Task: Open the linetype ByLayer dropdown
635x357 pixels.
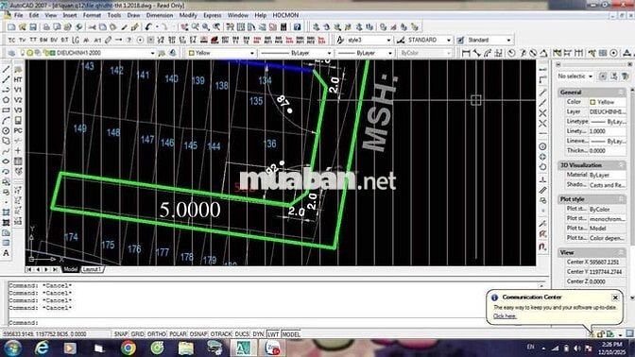Action: 329,53
